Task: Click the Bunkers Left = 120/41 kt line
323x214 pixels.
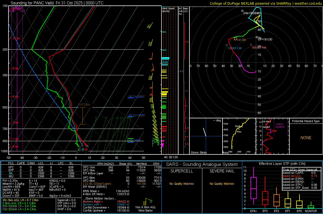Action: (x=106, y=204)
